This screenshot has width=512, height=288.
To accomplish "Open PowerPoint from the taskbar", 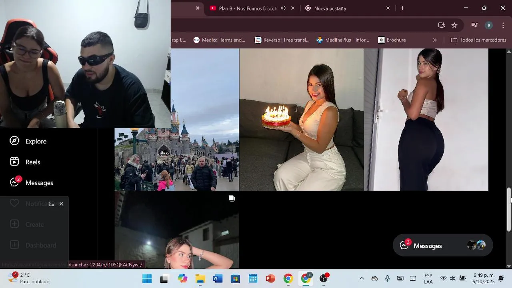I will [x=270, y=278].
